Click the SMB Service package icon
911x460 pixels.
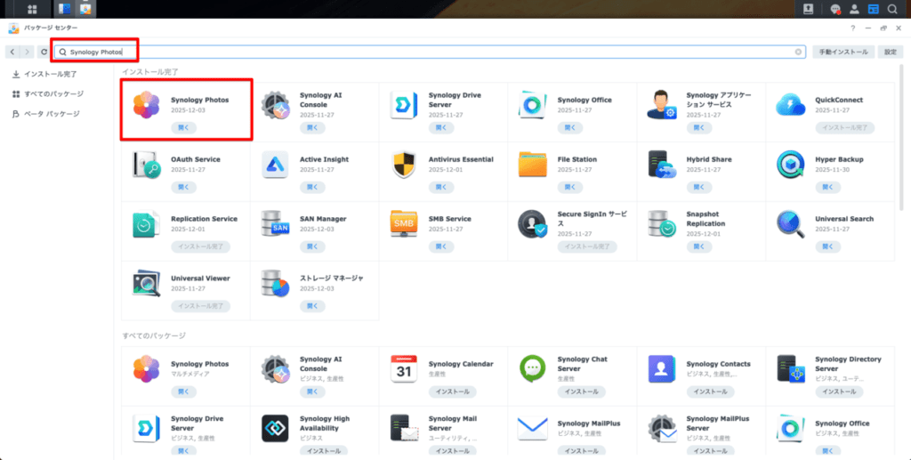(404, 223)
